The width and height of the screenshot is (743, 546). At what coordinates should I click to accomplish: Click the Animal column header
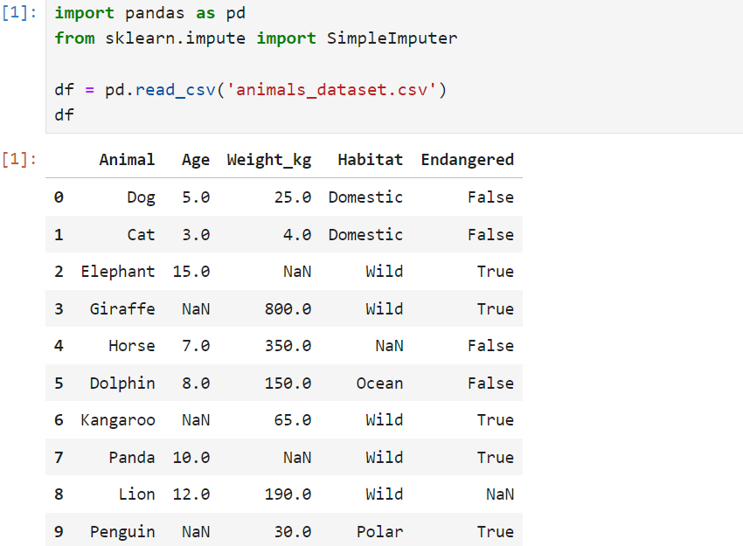[127, 160]
